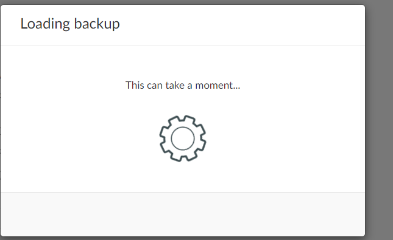Click the word "Loading" in the title
This screenshot has width=393, height=240.
tap(45, 24)
